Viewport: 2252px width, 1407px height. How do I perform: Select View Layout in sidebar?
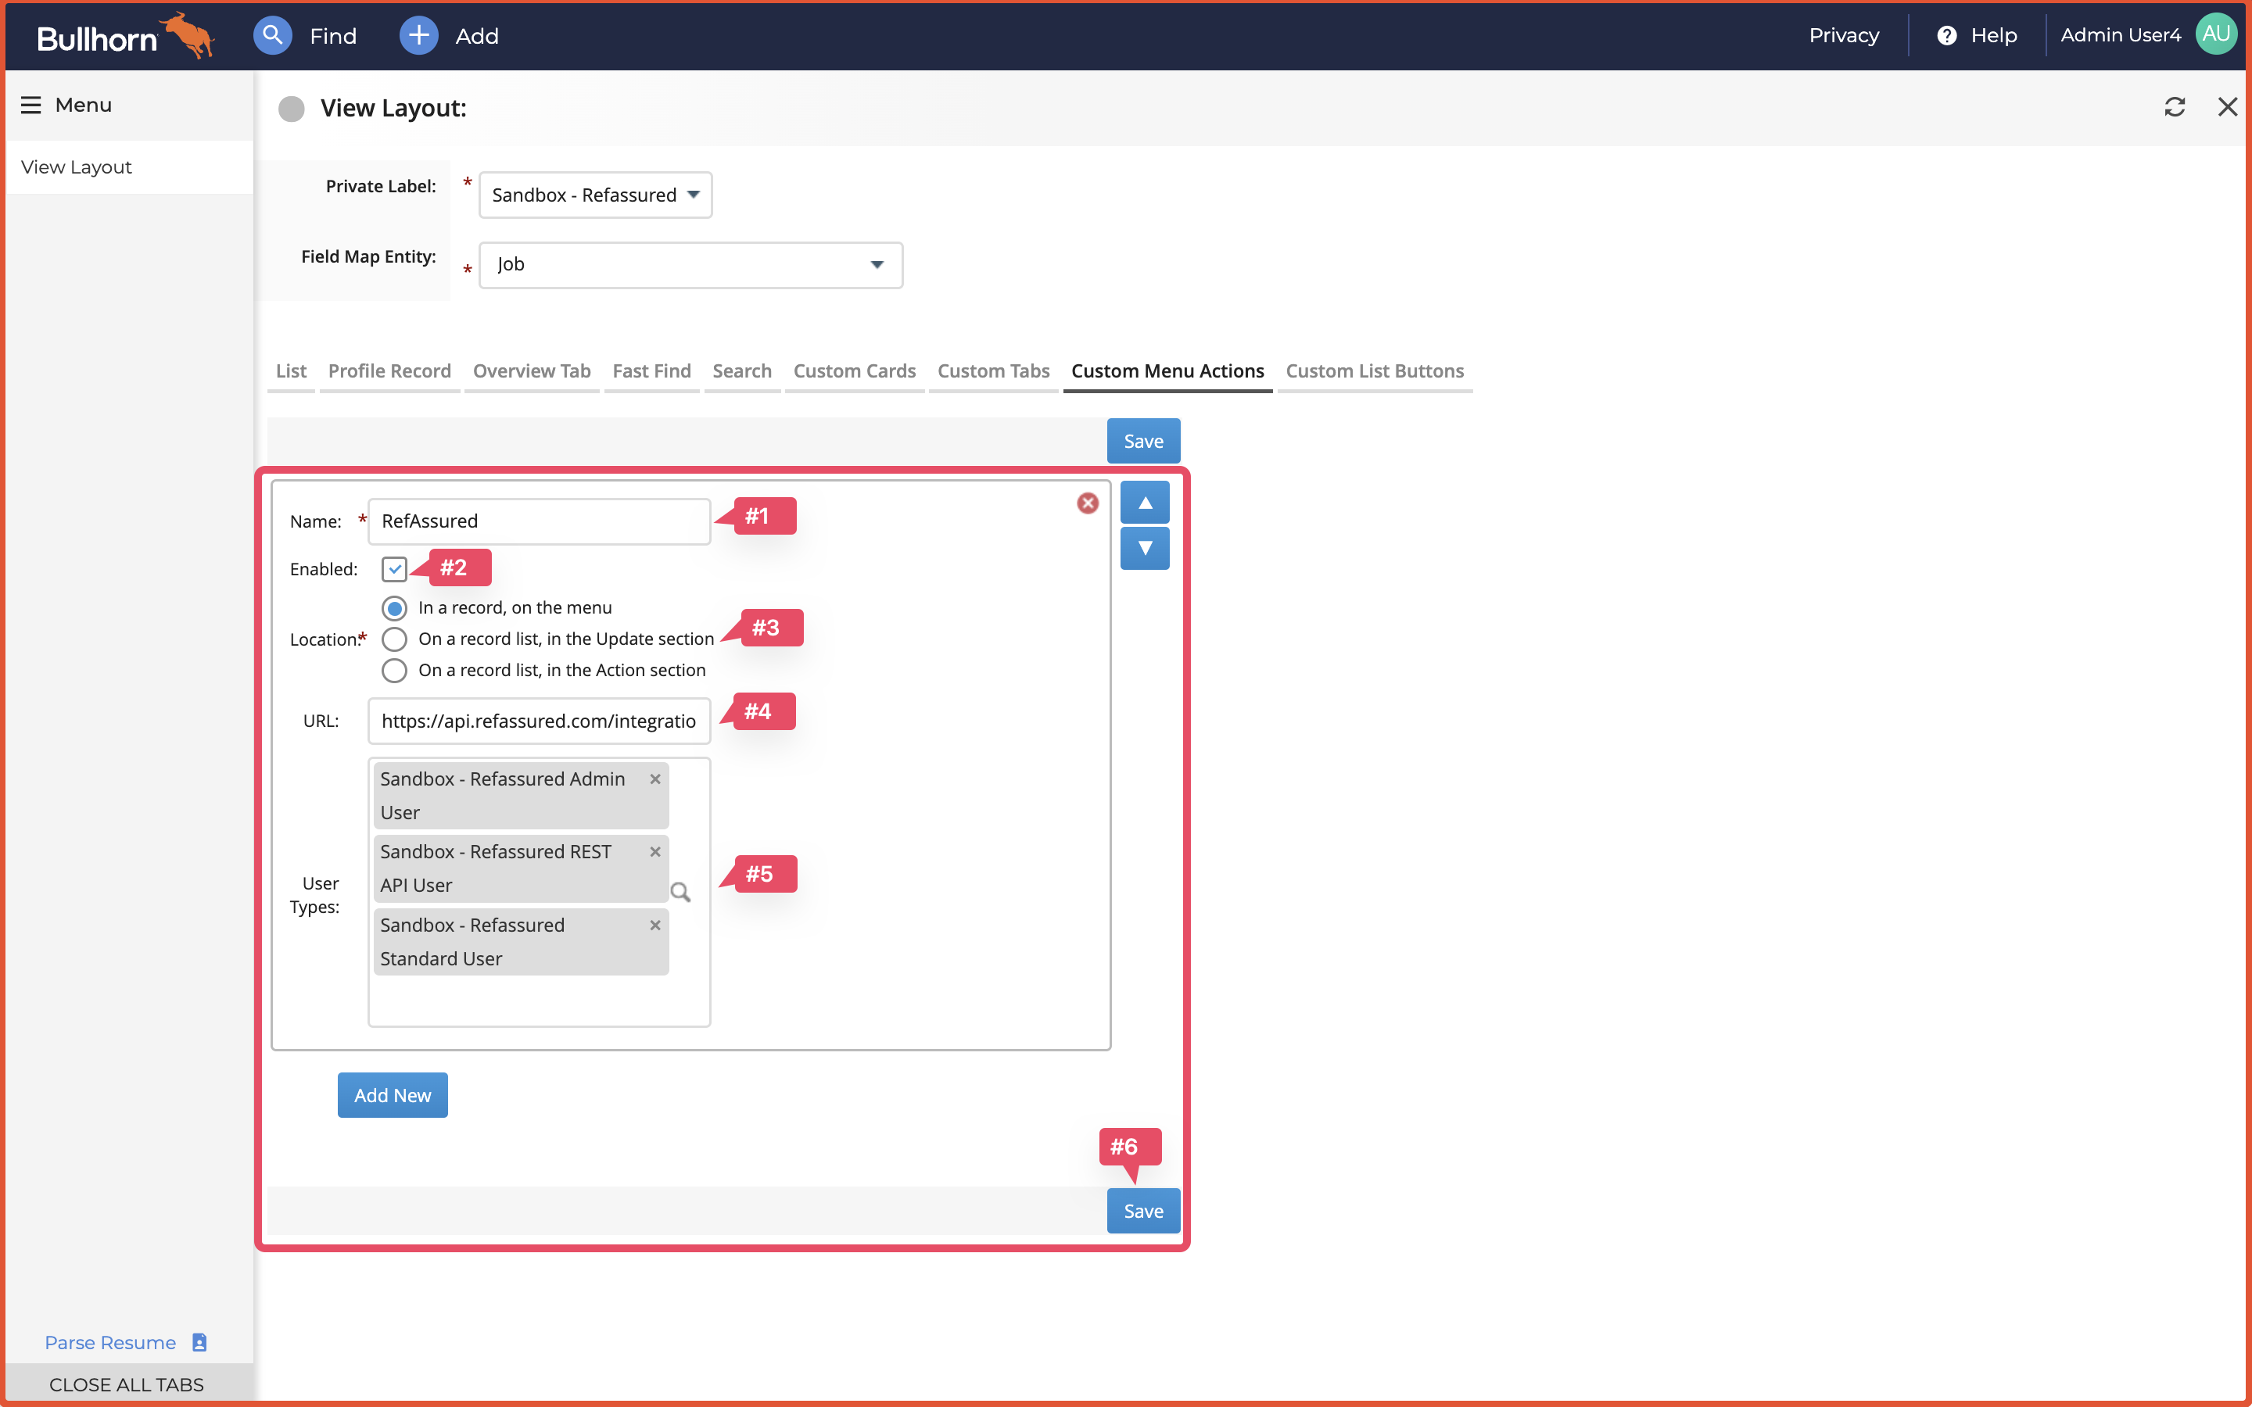[129, 167]
